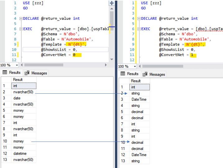
Task: Switch to Messages tab in left pane
Action: [x=36, y=73]
